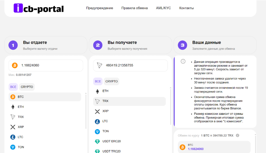Click Tron icon in receive amount field
Image resolution: width=266 pixels, height=153 pixels.
tap(99, 65)
